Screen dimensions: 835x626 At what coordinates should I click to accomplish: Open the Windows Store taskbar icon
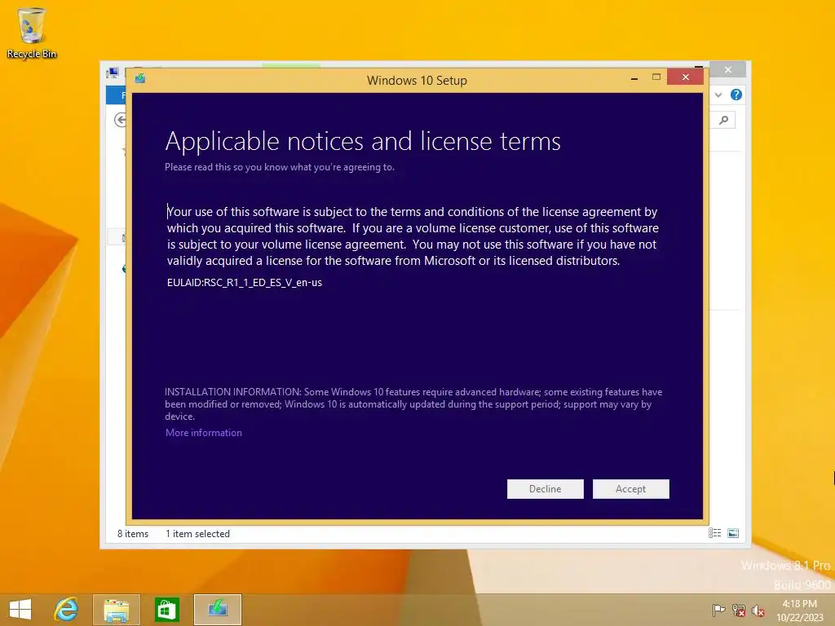166,610
